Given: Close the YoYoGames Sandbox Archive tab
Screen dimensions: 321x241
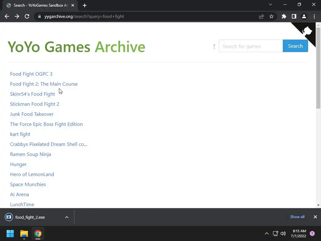Looking at the screenshot, I should 73,5.
